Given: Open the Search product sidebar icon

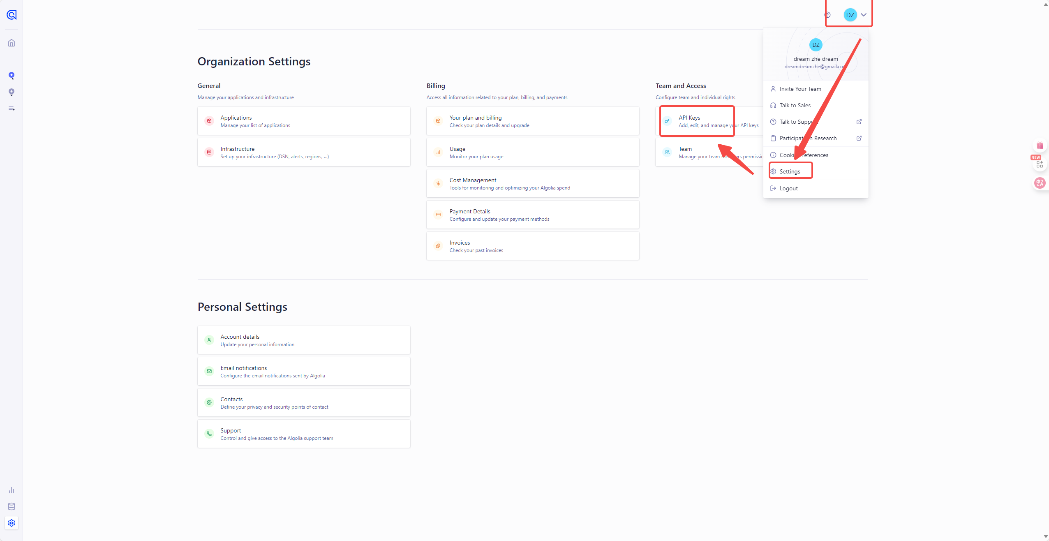Looking at the screenshot, I should (x=12, y=76).
